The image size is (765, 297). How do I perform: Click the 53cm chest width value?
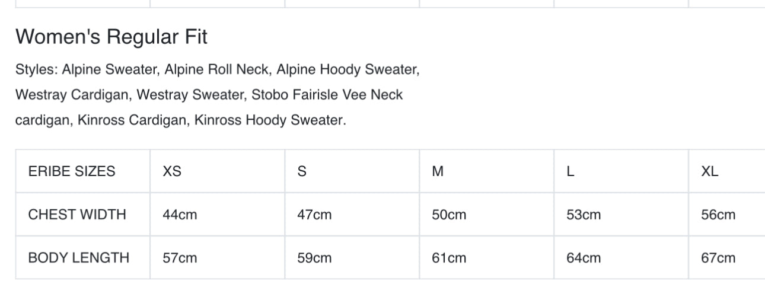(x=584, y=215)
